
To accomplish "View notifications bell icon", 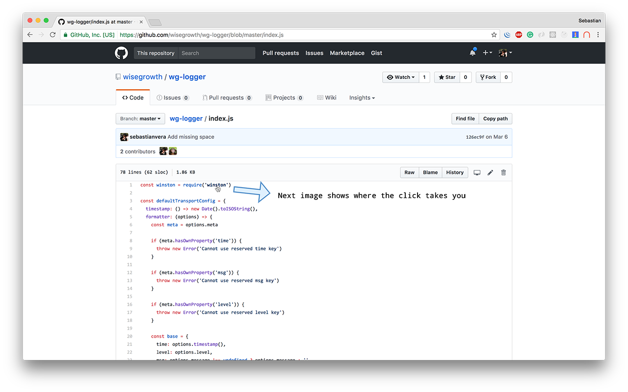I will click(472, 52).
